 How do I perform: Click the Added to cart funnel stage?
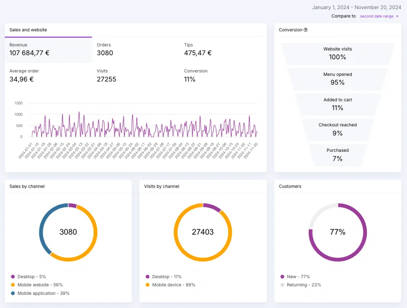coord(337,104)
